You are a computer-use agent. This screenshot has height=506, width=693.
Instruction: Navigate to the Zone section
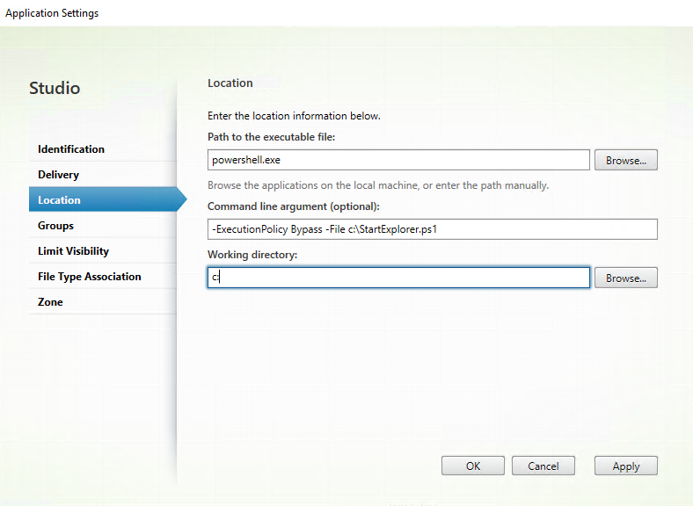(50, 302)
